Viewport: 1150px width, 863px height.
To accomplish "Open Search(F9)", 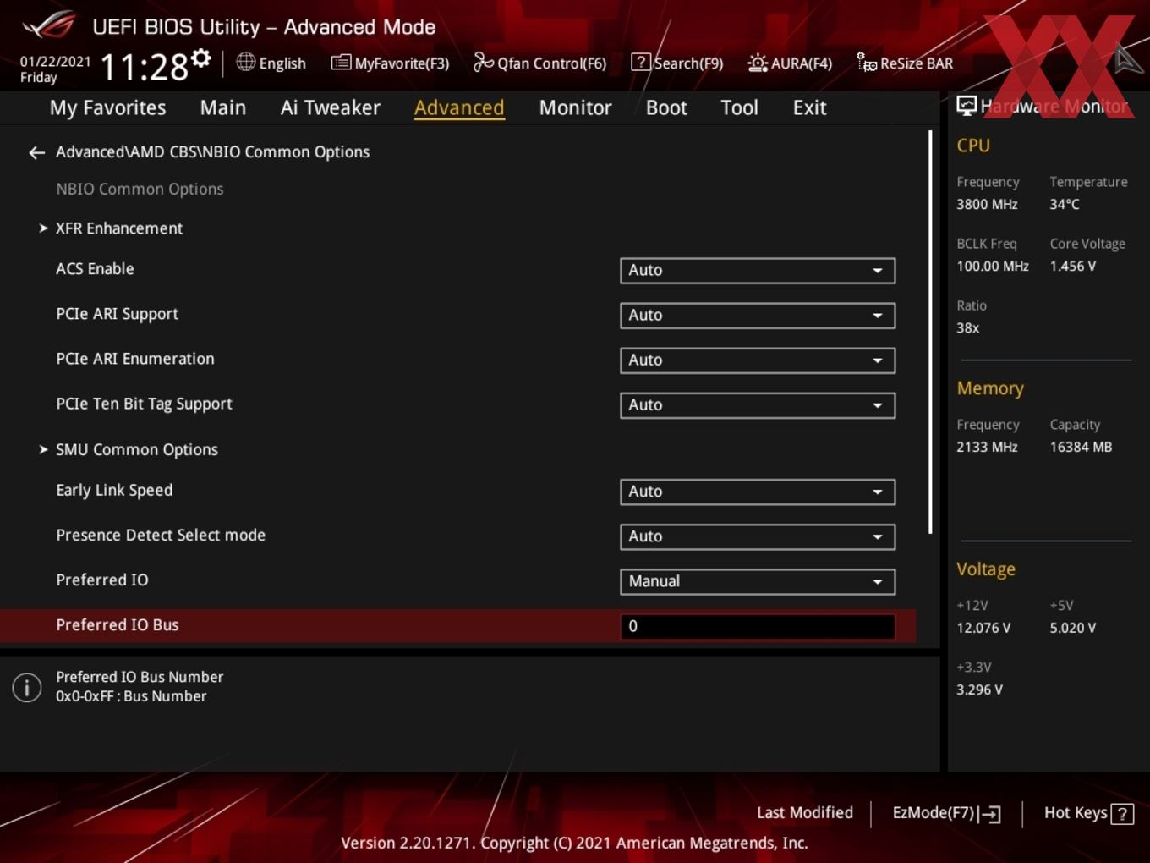I will tap(677, 63).
